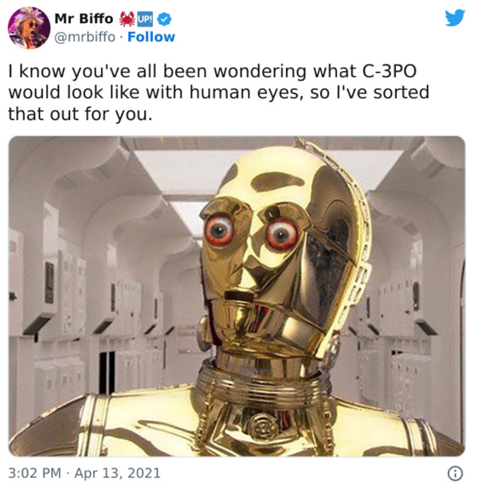The image size is (478, 486).
Task: Click the Mr Biffo display name
Action: 84,18
